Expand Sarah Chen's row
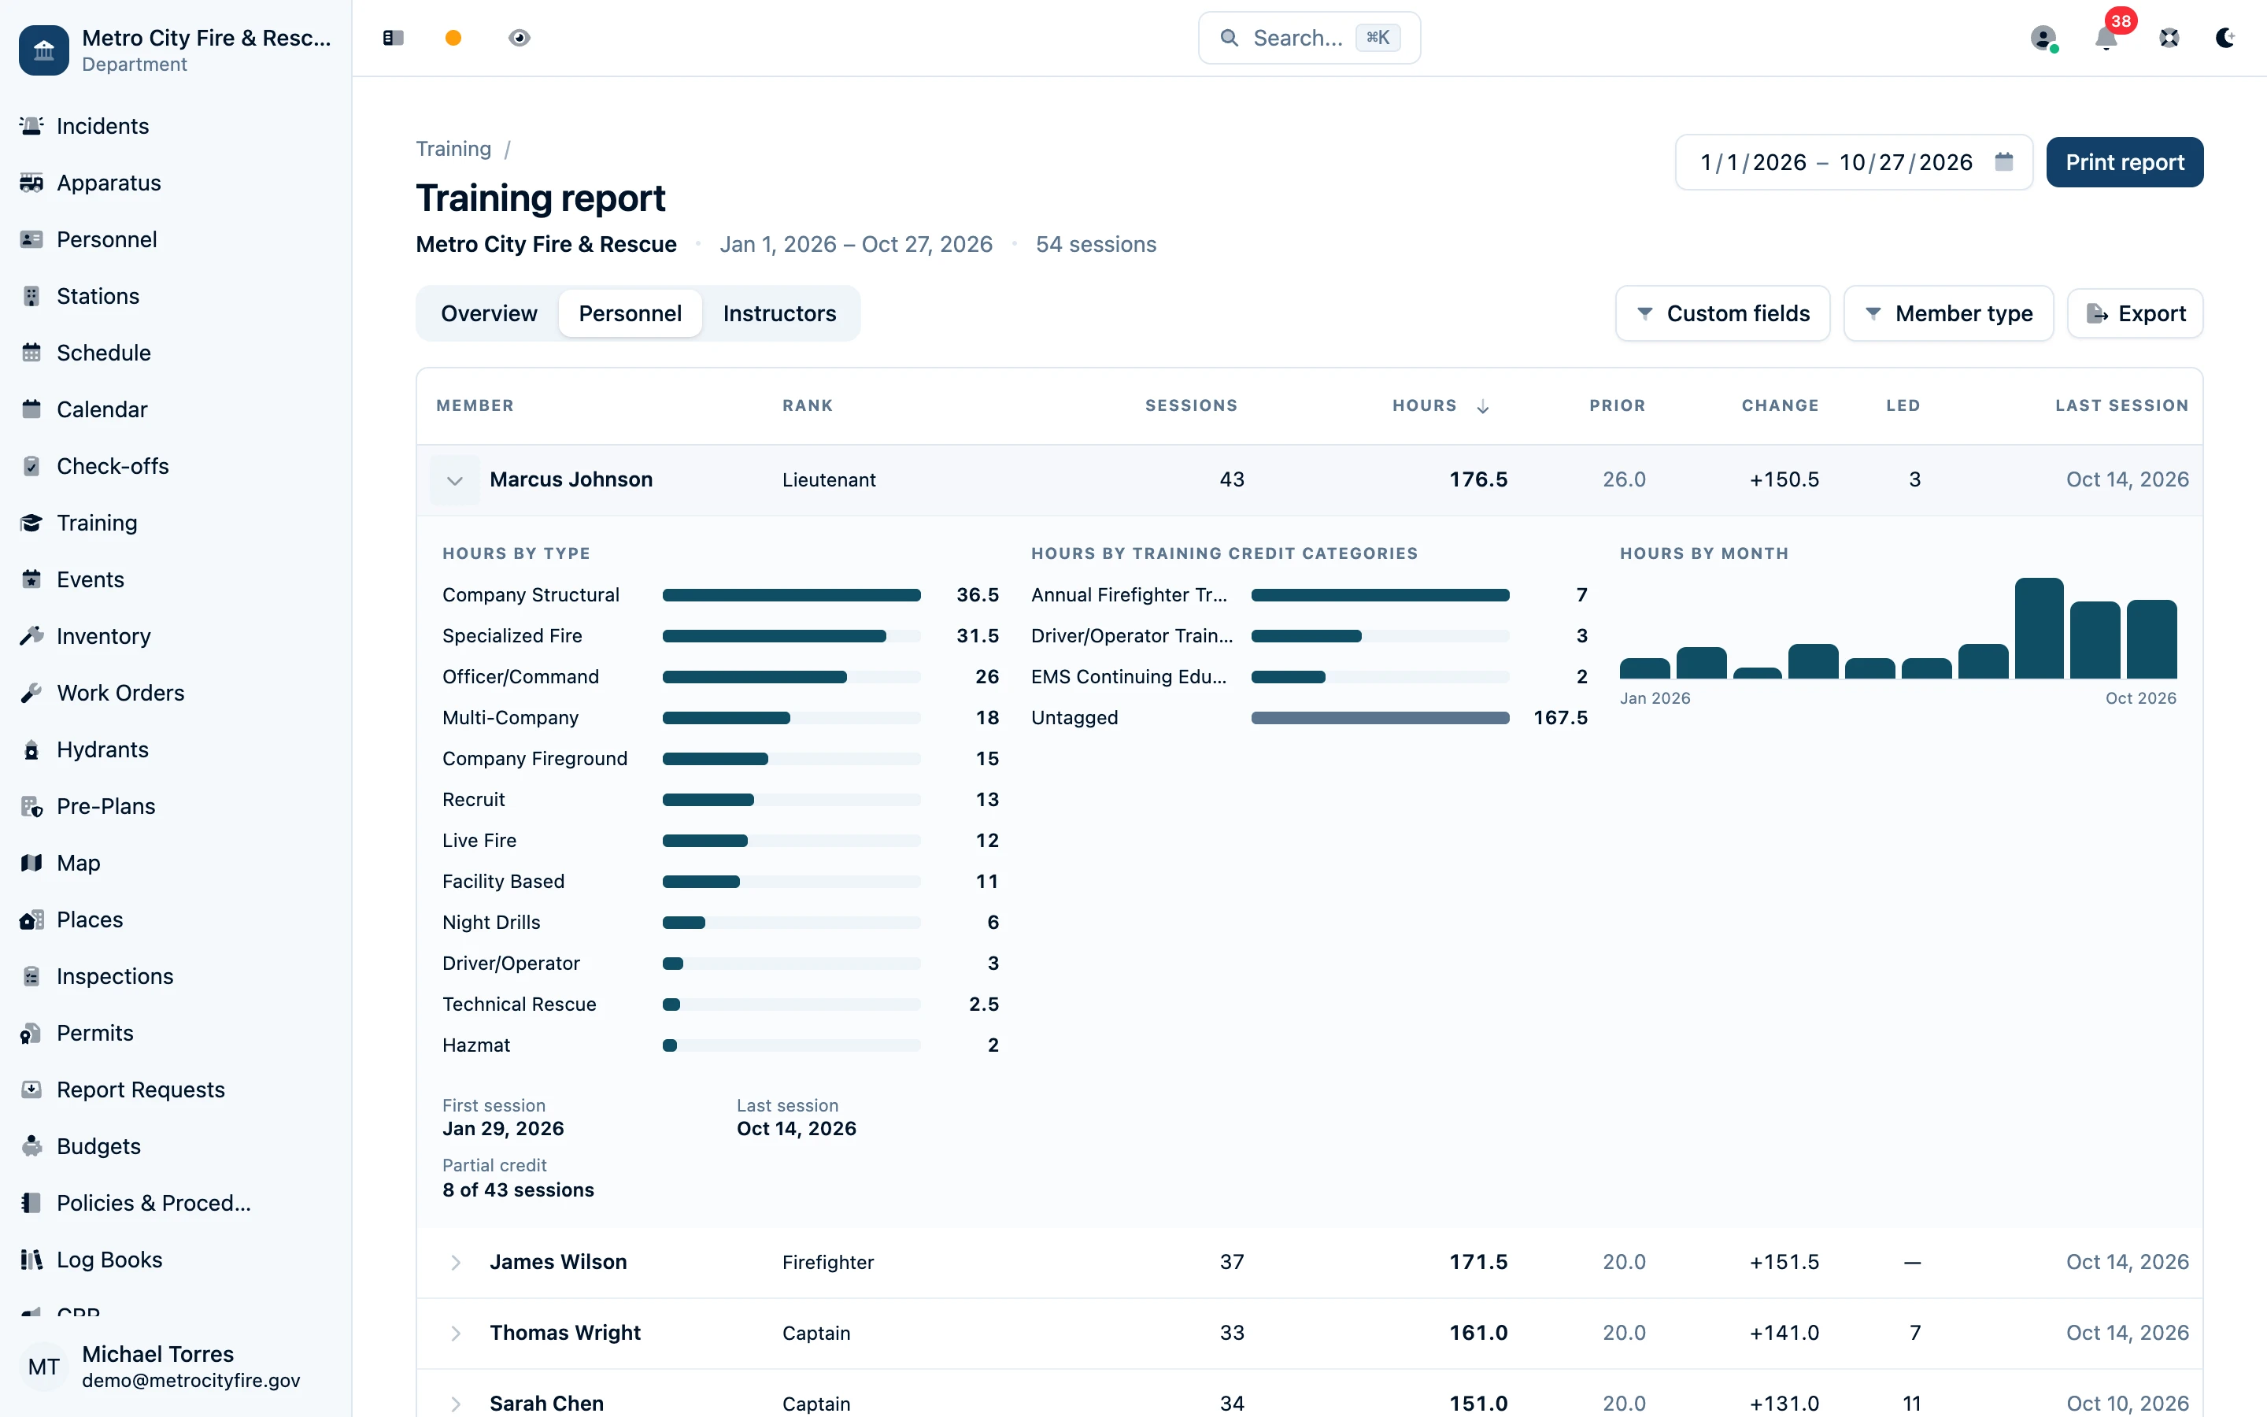 pyautogui.click(x=455, y=1403)
